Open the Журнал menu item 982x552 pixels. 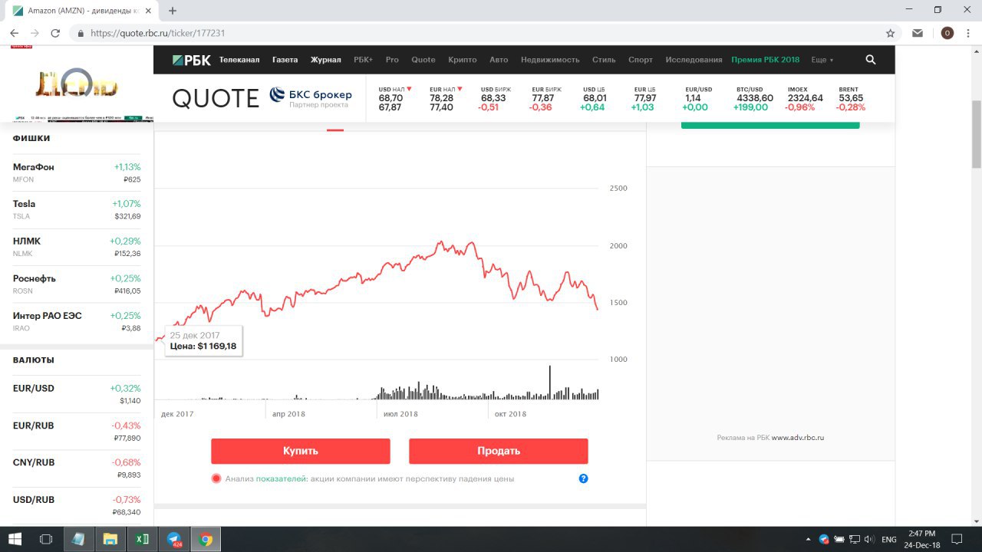325,60
